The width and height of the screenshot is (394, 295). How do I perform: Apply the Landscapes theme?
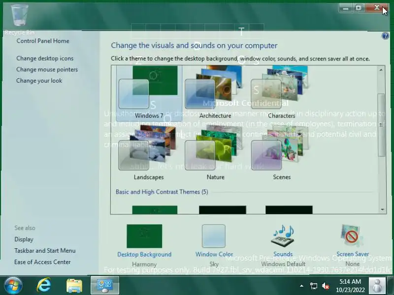[149, 153]
